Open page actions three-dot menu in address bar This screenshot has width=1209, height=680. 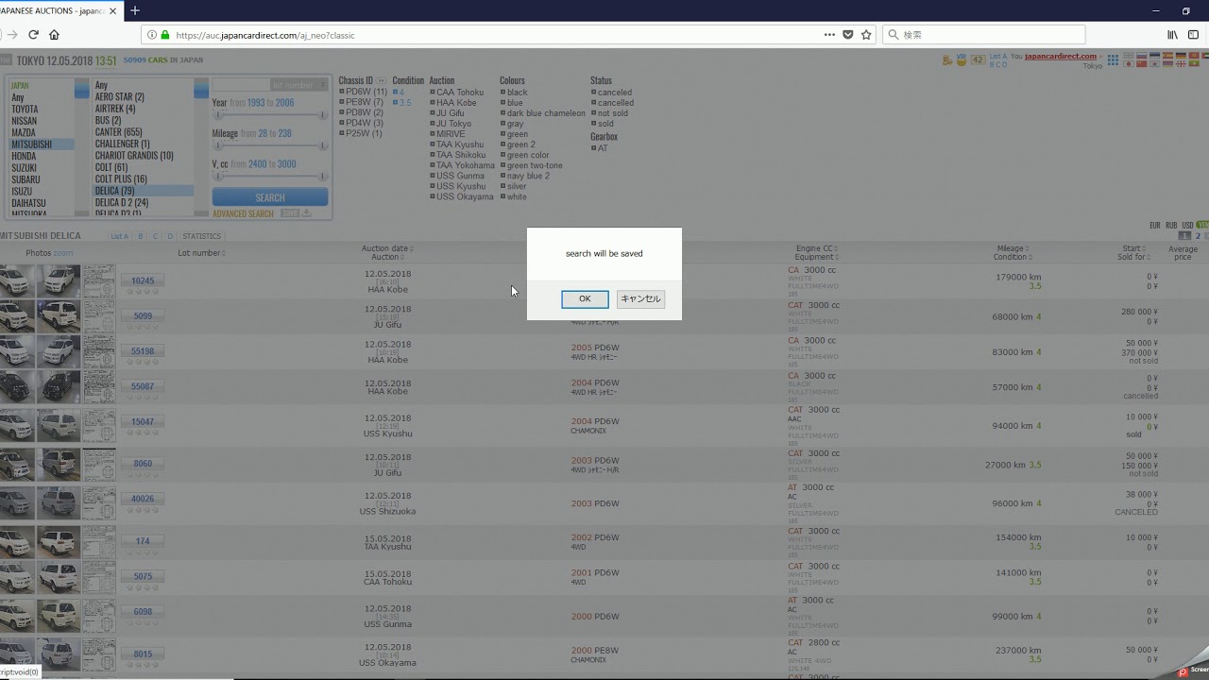(x=829, y=35)
